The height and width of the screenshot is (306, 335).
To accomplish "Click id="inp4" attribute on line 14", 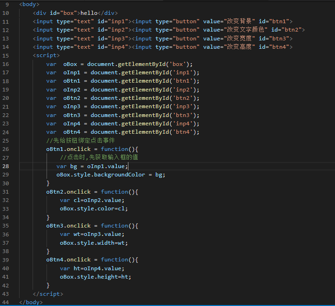I will pyautogui.click(x=113, y=47).
